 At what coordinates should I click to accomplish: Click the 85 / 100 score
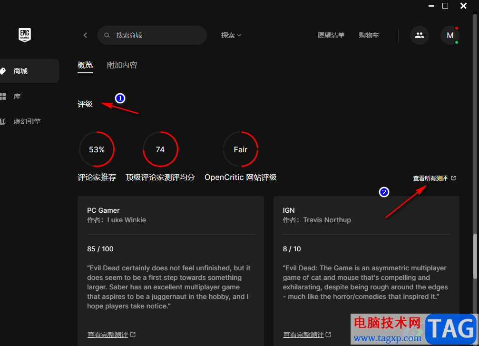click(100, 249)
